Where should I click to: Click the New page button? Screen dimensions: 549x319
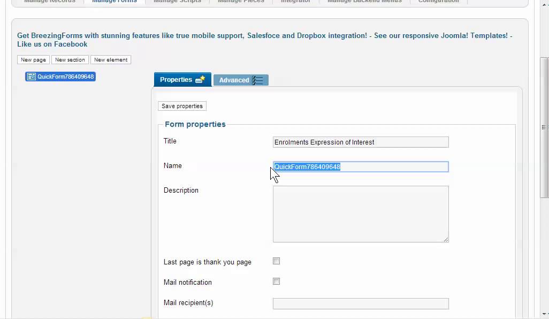(x=33, y=60)
